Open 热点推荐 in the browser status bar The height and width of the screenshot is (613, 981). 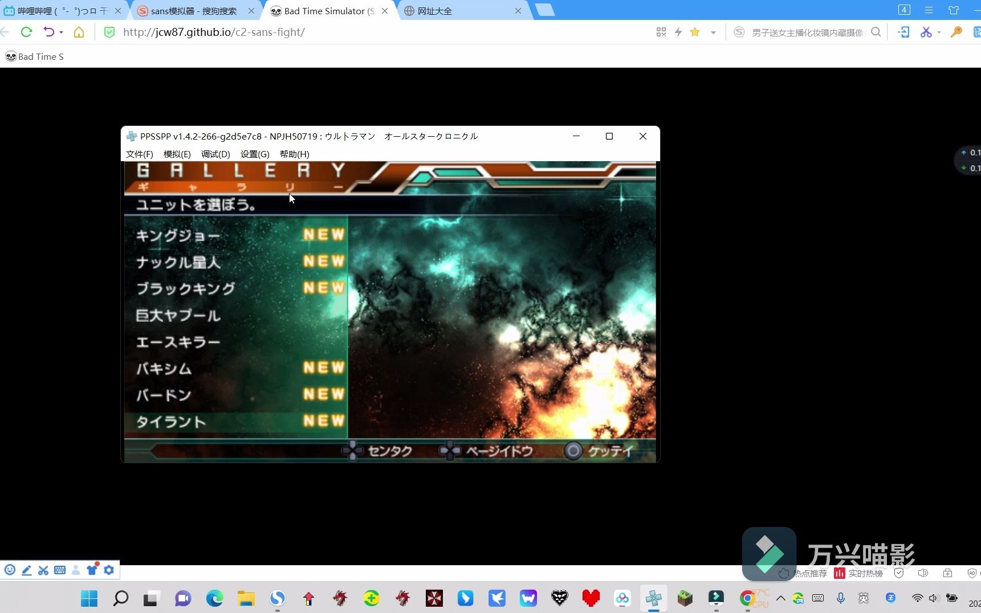pos(803,573)
